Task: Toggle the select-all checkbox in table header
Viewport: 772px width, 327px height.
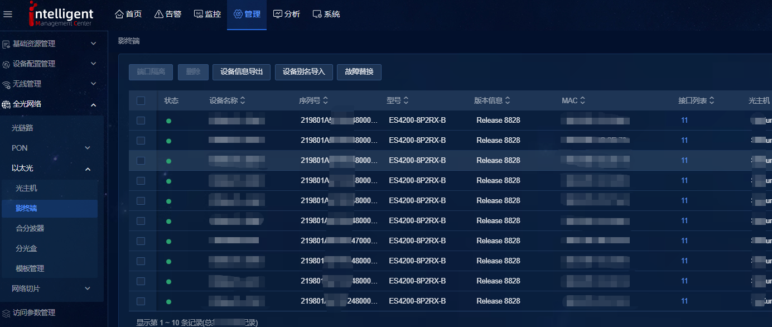Action: (x=141, y=101)
